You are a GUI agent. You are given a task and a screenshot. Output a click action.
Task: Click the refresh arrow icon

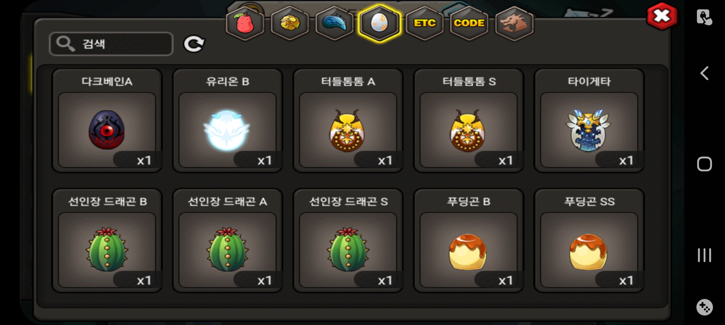click(194, 44)
